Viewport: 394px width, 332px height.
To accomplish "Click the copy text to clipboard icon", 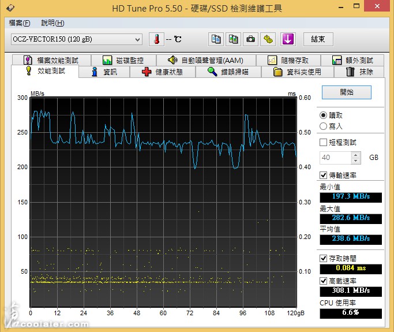I will point(216,39).
